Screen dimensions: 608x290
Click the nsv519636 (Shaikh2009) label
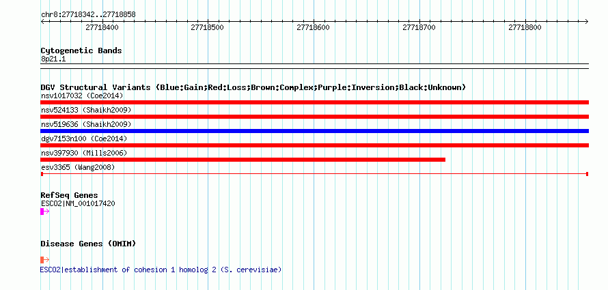(x=86, y=124)
